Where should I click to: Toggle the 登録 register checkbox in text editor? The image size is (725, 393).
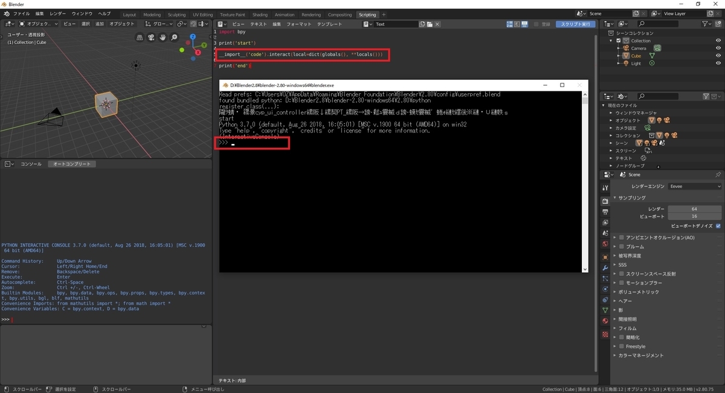(x=536, y=24)
